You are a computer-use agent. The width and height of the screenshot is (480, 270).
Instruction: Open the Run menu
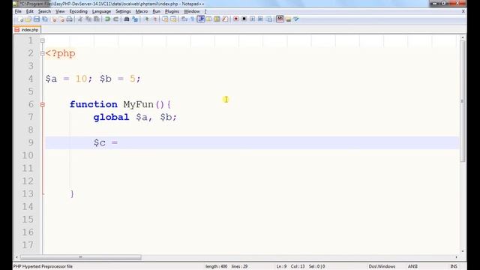pos(157,11)
